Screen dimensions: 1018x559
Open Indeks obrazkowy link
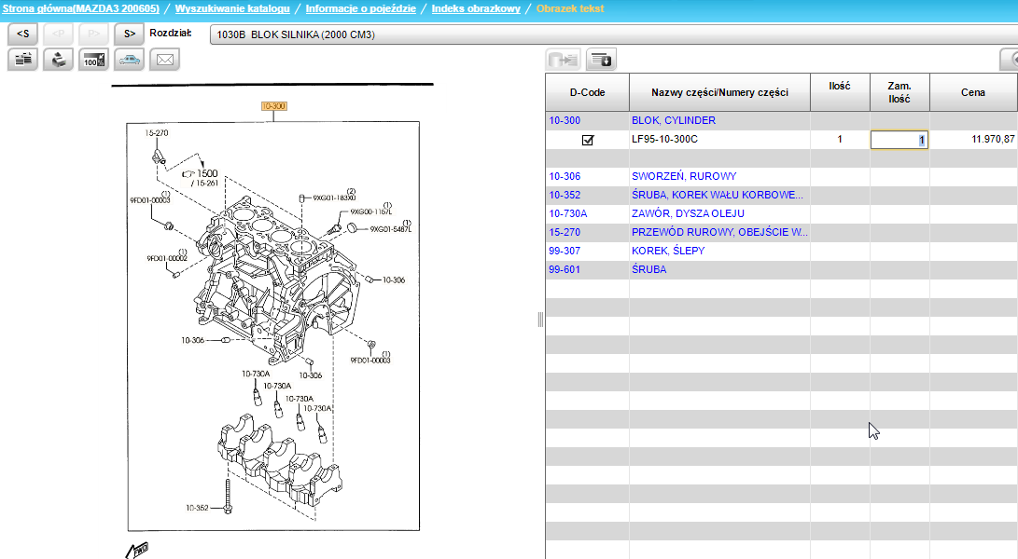[475, 8]
